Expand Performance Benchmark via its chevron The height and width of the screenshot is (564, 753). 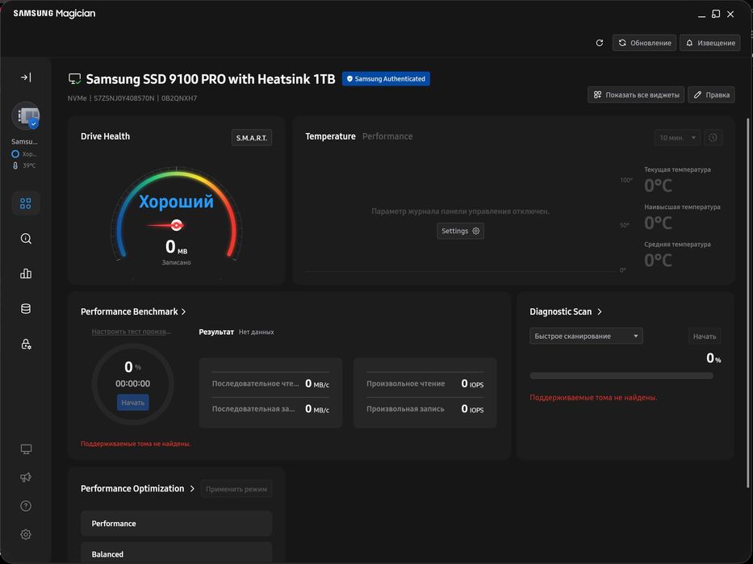tap(184, 311)
